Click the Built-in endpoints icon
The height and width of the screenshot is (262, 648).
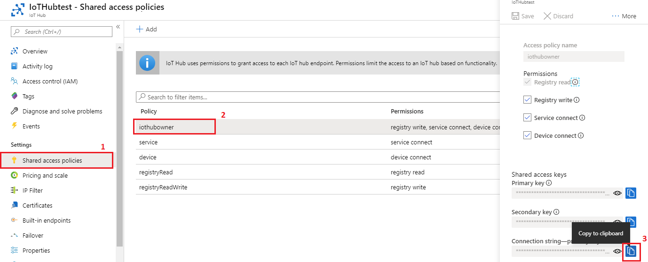14,220
